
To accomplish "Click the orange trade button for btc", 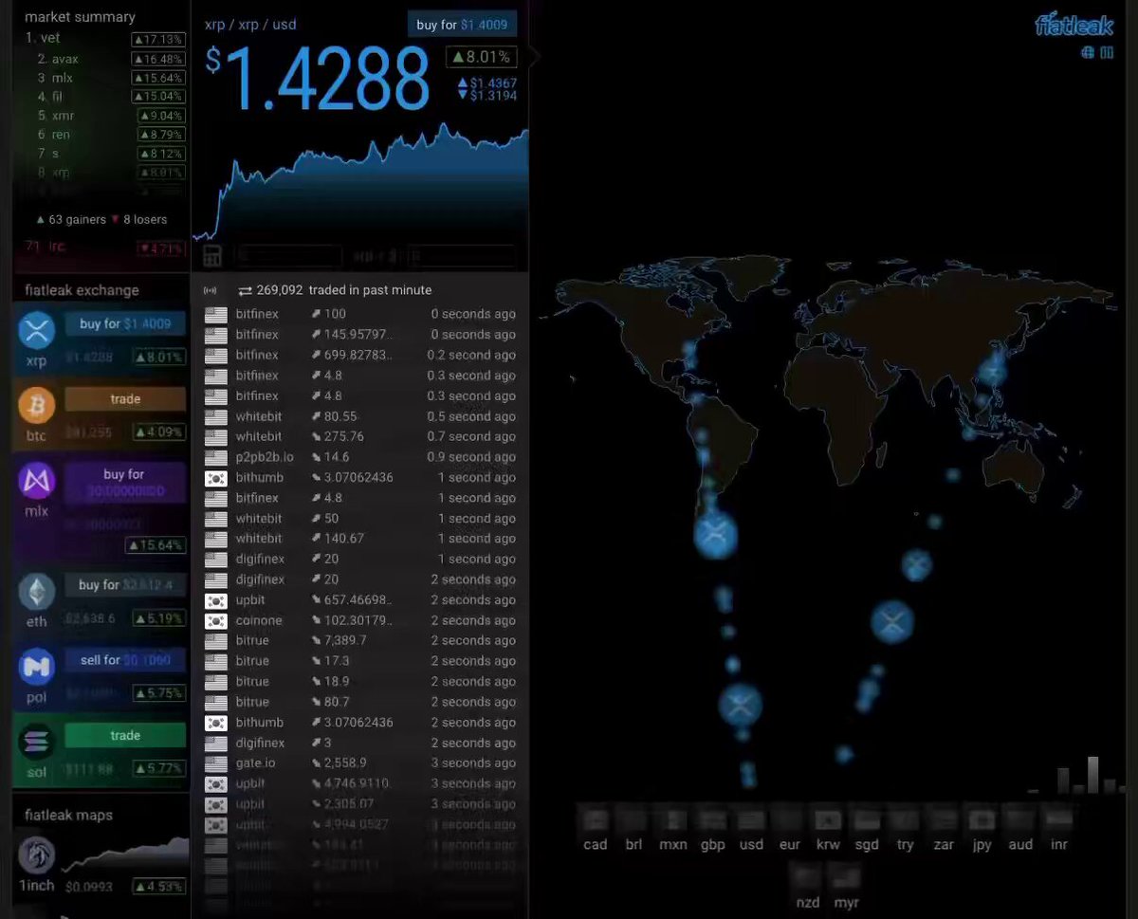I will [x=125, y=399].
